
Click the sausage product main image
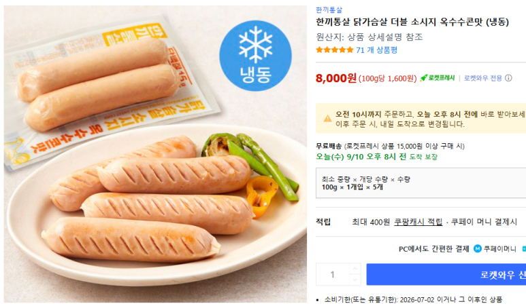pyautogui.click(x=155, y=154)
